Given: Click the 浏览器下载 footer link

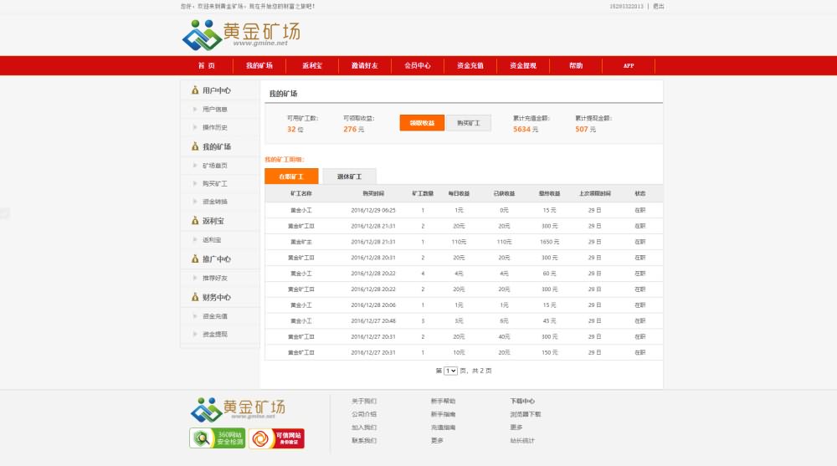Looking at the screenshot, I should click(x=526, y=414).
